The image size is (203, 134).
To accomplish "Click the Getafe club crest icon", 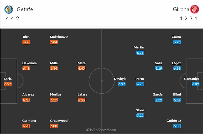I will click(x=9, y=9).
